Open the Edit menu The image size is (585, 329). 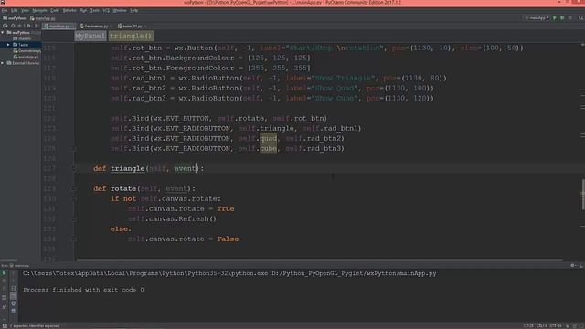point(15,10)
